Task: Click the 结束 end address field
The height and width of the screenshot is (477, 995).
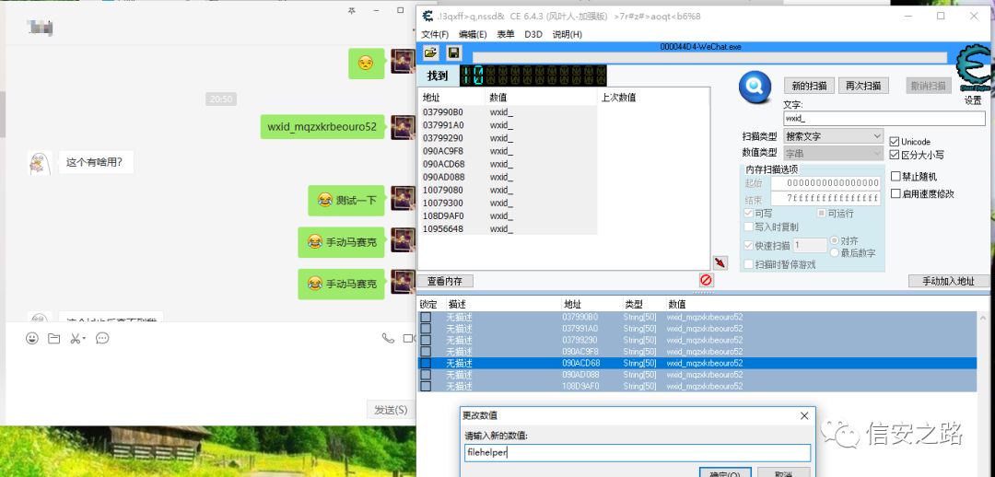Action: pos(825,198)
